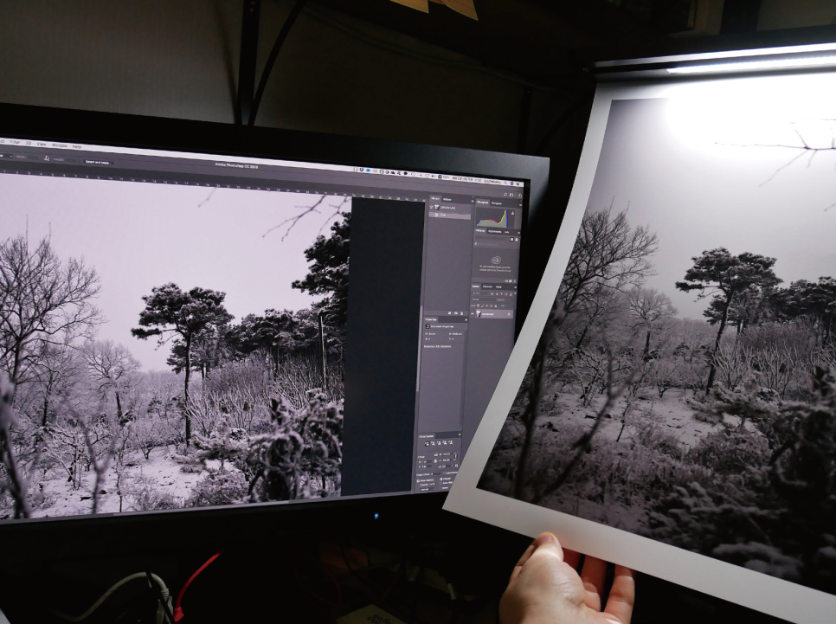The height and width of the screenshot is (624, 836).
Task: Switch to the History panel tab
Action: tap(435, 199)
